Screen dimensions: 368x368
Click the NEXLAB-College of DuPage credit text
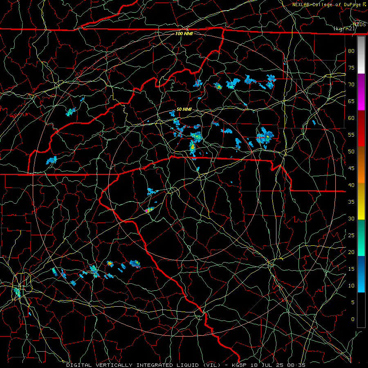(327, 4)
